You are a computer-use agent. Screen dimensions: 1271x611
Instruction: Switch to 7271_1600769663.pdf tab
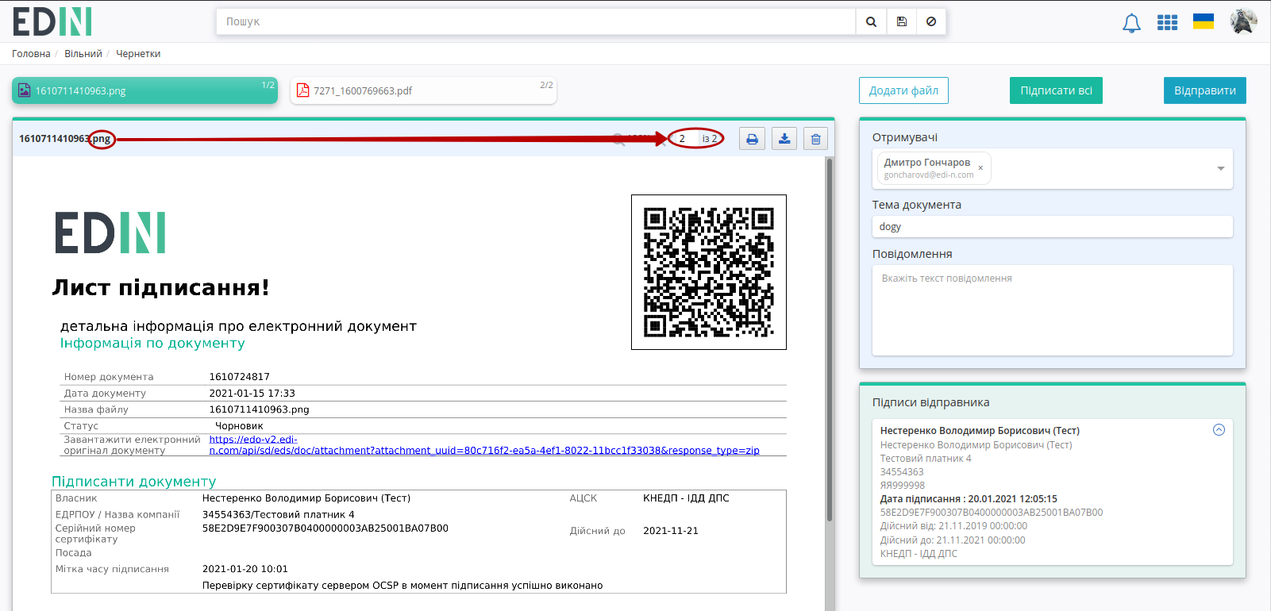point(423,90)
